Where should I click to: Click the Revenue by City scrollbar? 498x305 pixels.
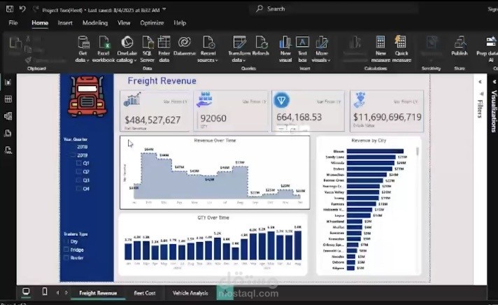(x=418, y=152)
